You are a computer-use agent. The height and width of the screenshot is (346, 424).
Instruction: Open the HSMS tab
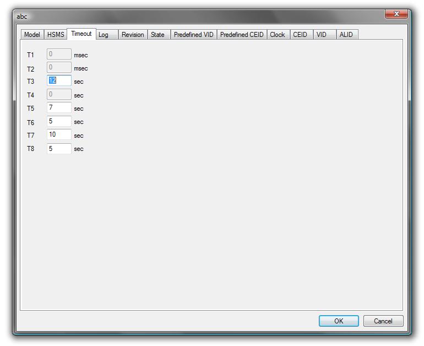[55, 35]
